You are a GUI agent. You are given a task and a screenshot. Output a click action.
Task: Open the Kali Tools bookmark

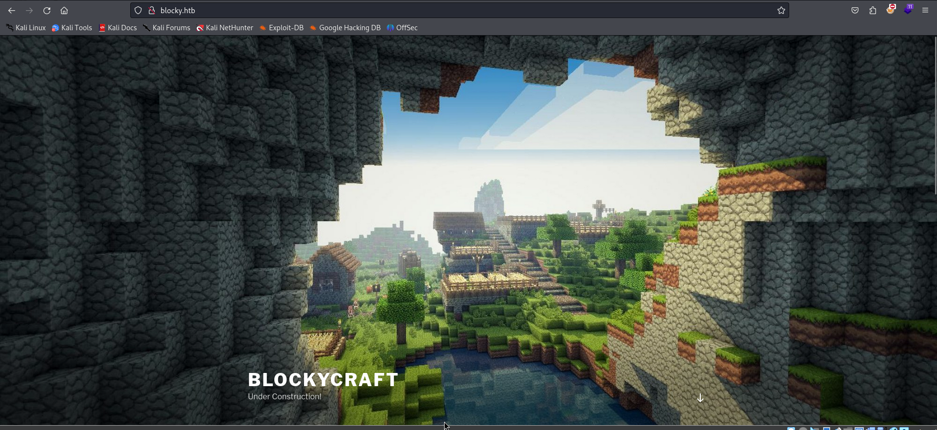point(72,28)
